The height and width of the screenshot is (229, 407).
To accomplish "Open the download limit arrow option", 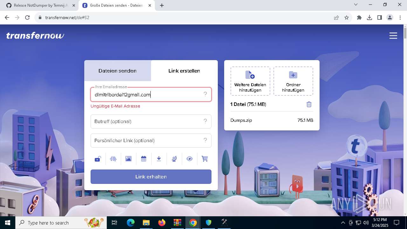I will click(159, 159).
